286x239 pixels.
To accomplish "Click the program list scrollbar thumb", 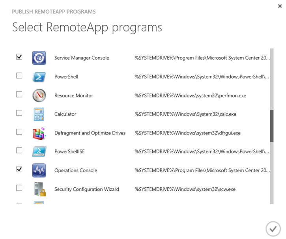I will tap(271, 126).
